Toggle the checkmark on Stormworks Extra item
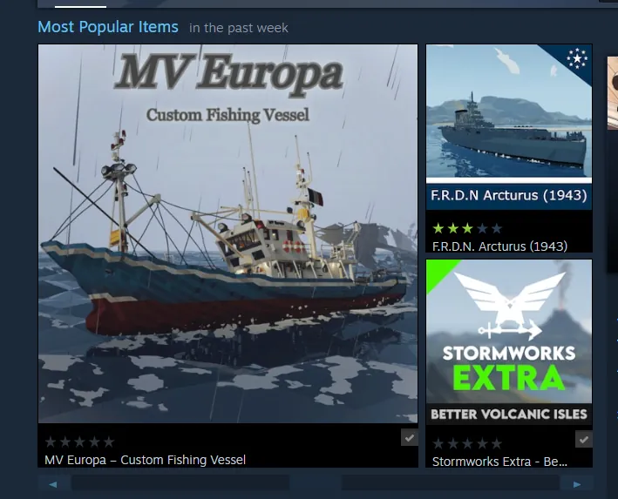This screenshot has height=499, width=618. pyautogui.click(x=584, y=439)
